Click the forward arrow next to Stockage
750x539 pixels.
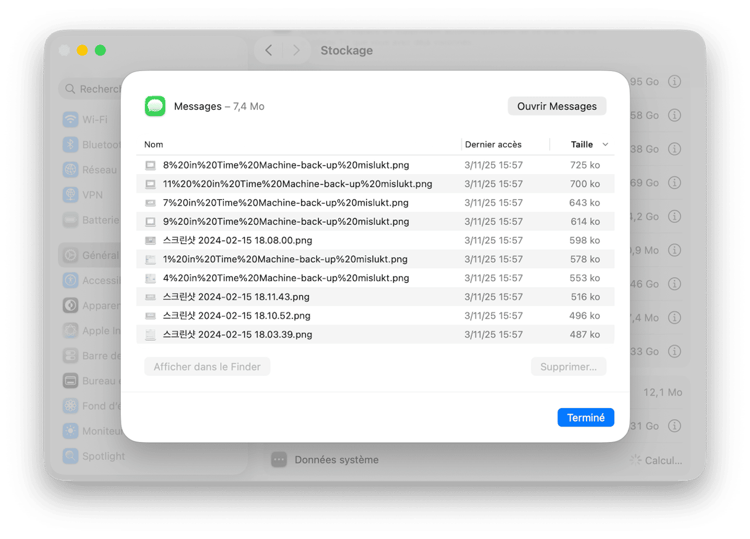(296, 51)
